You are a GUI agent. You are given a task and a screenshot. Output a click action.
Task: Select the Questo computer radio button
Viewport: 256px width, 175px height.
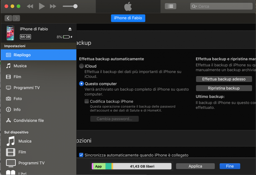pyautogui.click(x=82, y=84)
